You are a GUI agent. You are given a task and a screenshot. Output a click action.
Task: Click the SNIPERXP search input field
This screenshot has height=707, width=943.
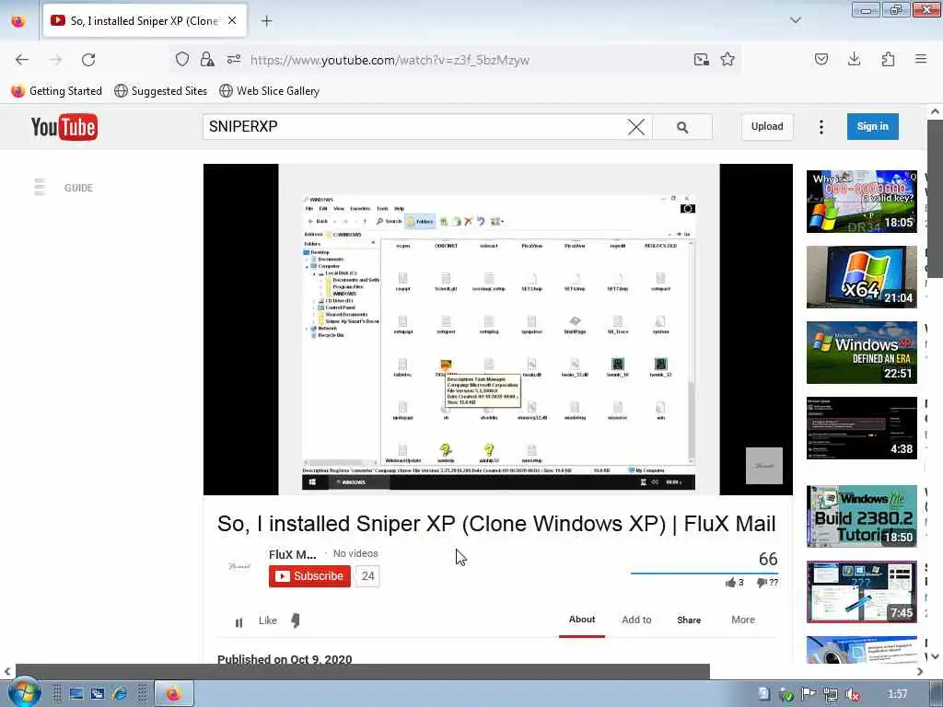coord(415,127)
